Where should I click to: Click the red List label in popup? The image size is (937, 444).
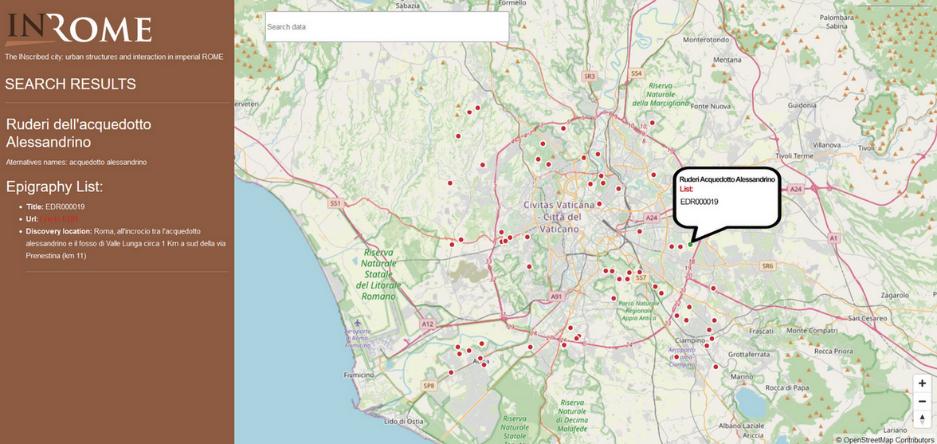[x=686, y=190]
